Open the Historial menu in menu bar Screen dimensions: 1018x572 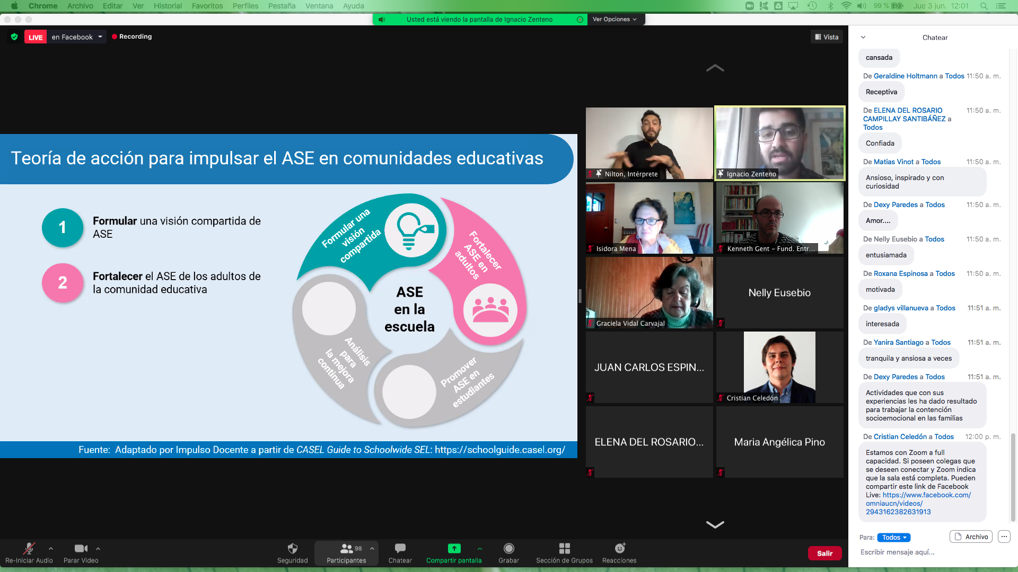click(168, 6)
